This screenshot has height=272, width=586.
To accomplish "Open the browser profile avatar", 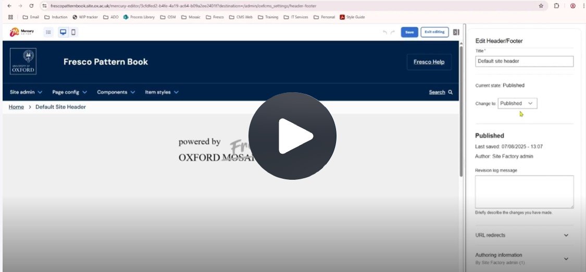I will point(572,6).
